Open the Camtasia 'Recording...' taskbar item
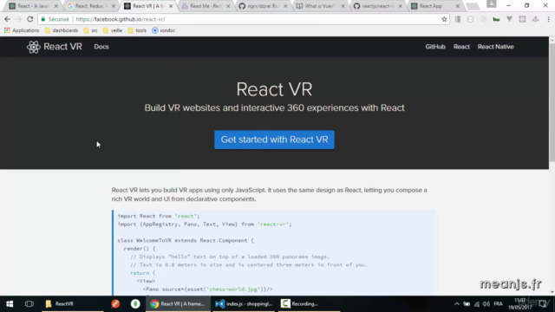555x312 pixels. pos(308,304)
